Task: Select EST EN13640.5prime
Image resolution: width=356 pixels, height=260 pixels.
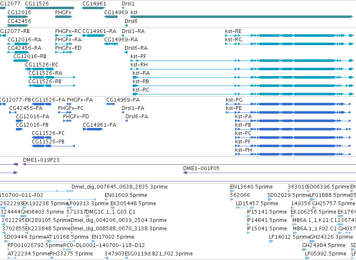Action: [x=251, y=187]
